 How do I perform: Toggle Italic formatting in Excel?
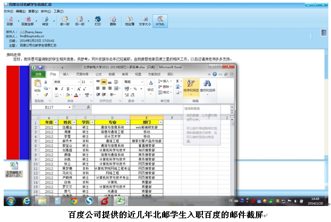[62, 89]
